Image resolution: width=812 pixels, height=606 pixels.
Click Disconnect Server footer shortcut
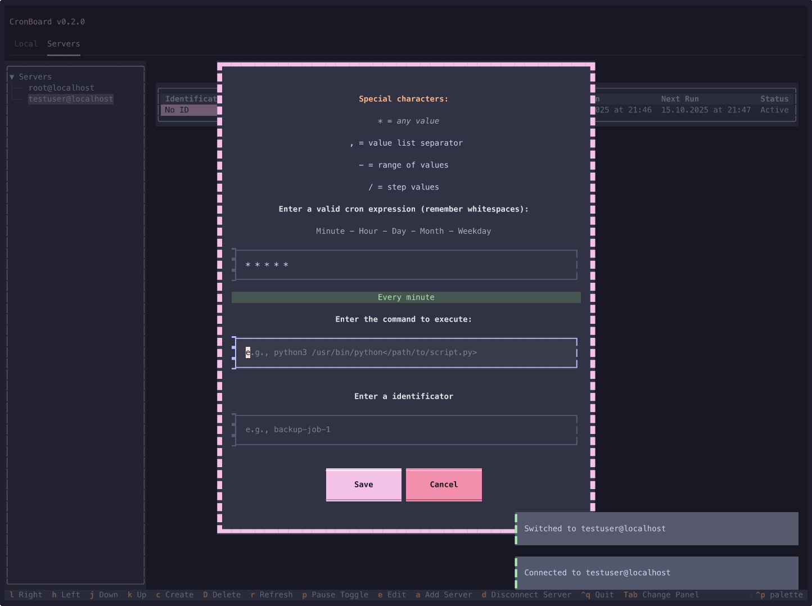click(x=526, y=594)
